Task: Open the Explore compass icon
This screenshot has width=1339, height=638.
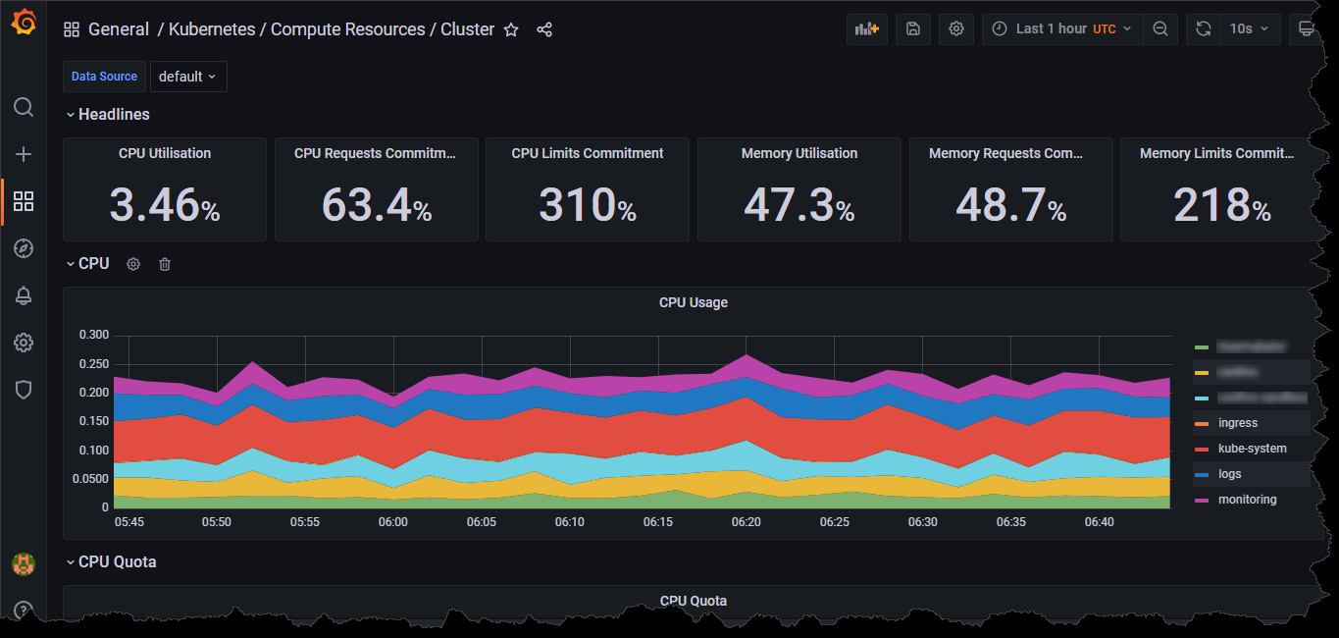Action: tap(24, 248)
